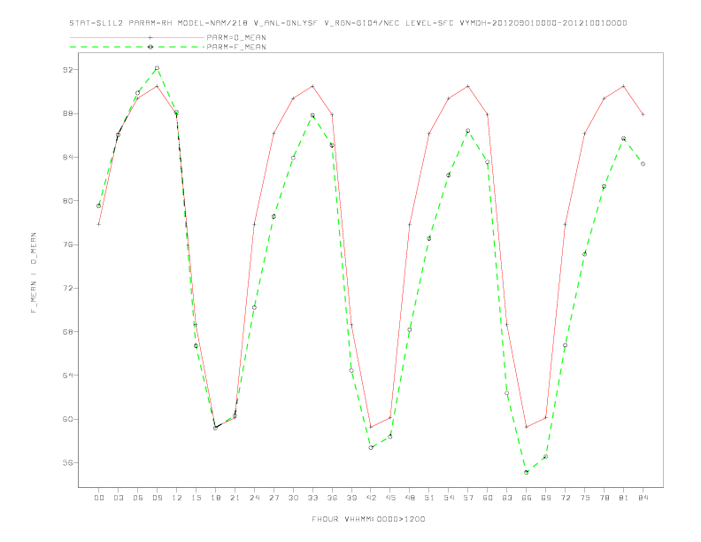701x542 pixels.
Task: Click the green F_MEAN peak point at hour 09
Action: pyautogui.click(x=157, y=68)
